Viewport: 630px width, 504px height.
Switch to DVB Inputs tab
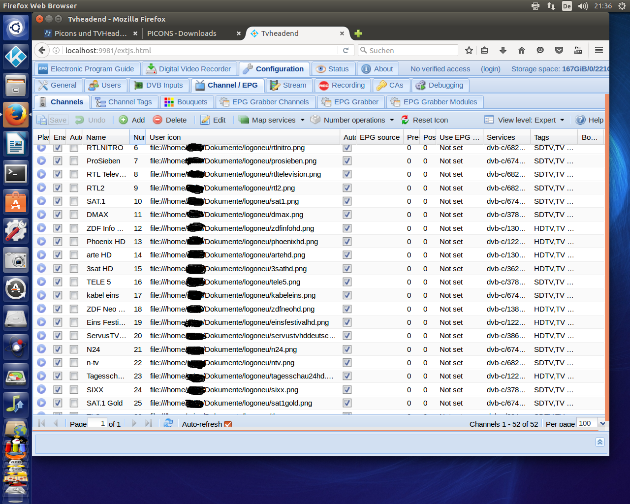pyautogui.click(x=158, y=85)
